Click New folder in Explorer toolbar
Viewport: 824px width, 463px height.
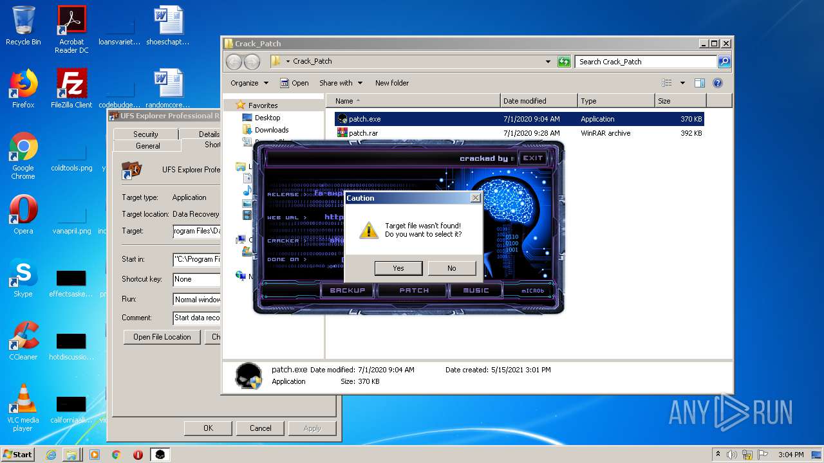click(392, 83)
